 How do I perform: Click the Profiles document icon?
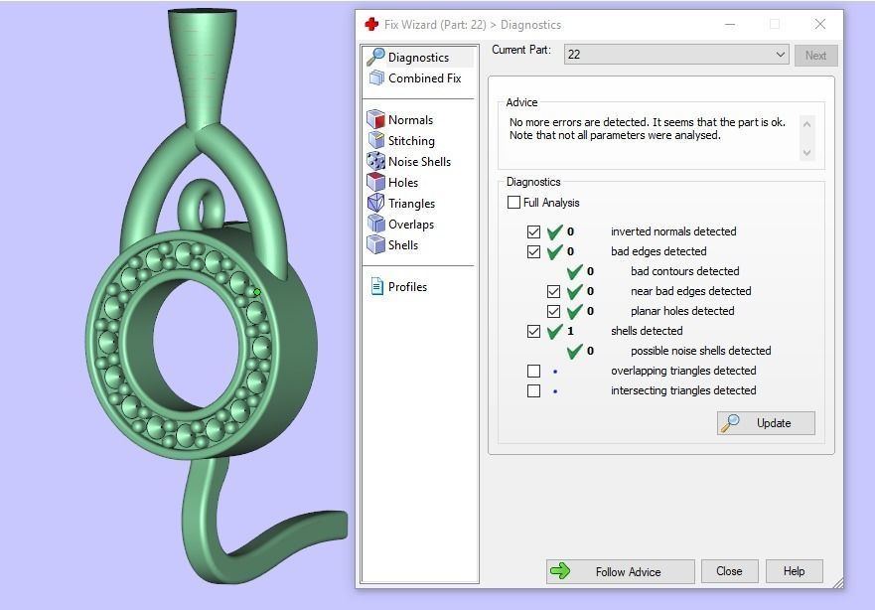pyautogui.click(x=377, y=286)
